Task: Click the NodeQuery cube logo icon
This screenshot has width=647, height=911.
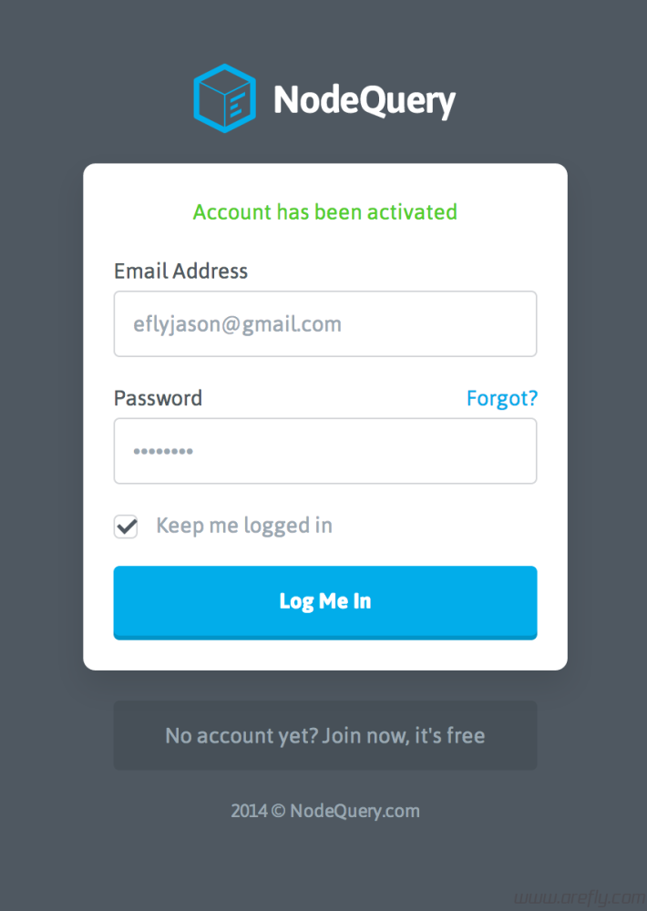Action: (x=224, y=98)
